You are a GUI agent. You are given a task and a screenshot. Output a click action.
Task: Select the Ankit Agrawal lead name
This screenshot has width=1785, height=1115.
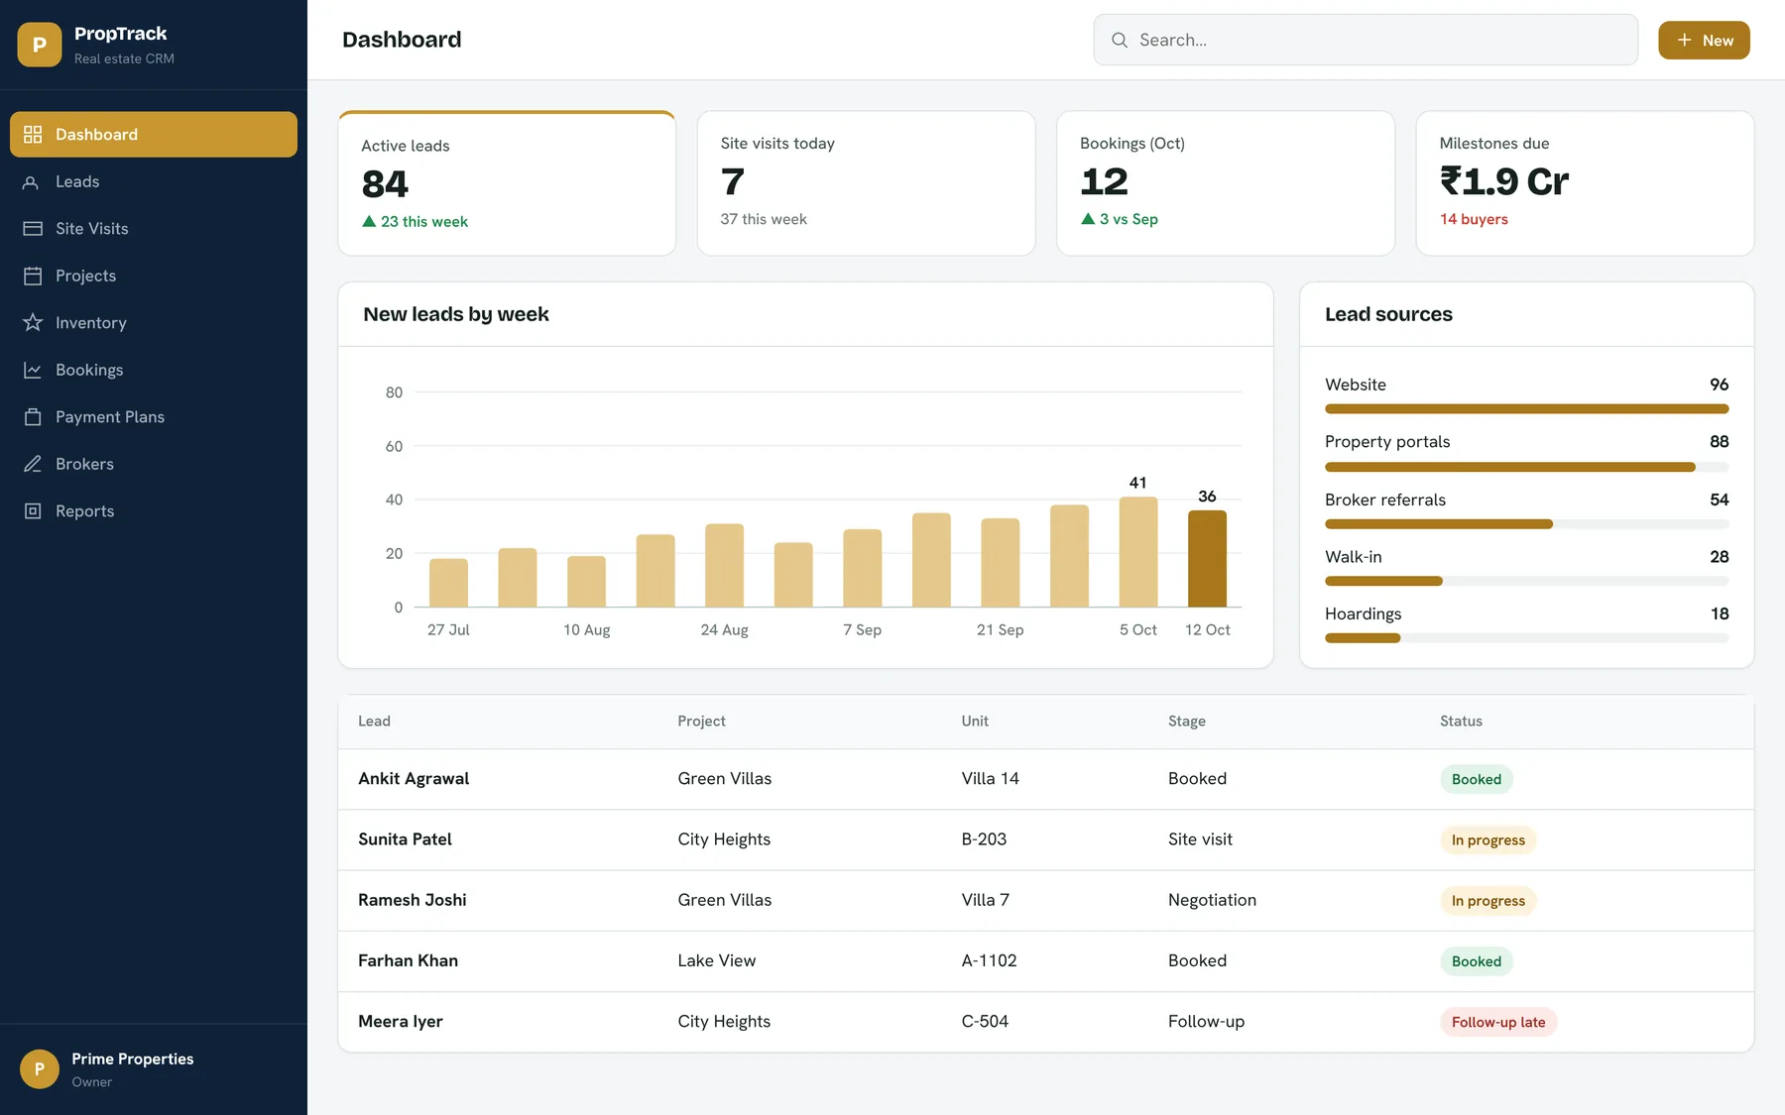click(414, 778)
